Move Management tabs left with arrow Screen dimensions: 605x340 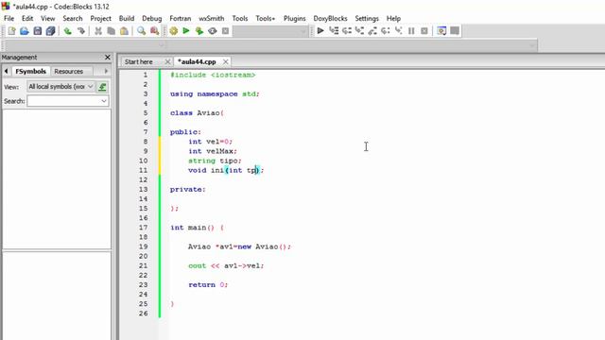[x=7, y=72]
